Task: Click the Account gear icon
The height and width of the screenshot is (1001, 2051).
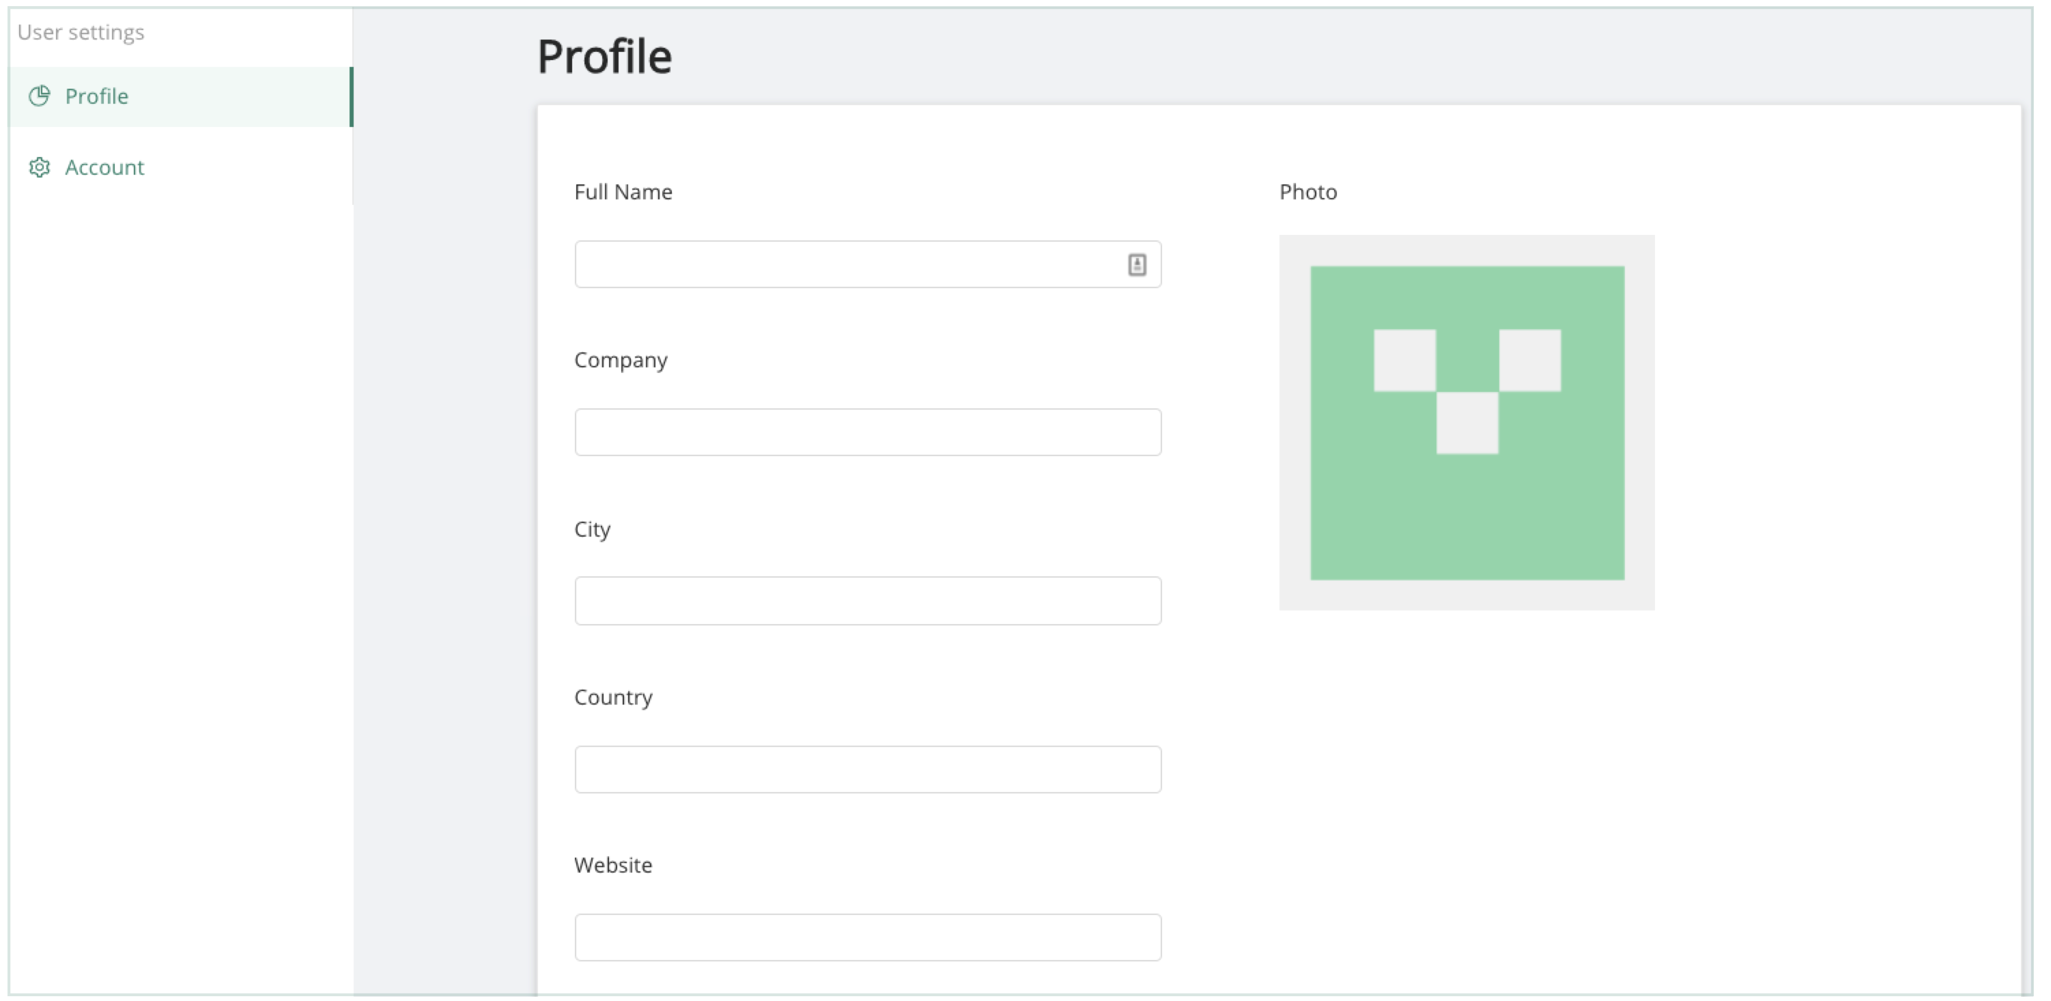Action: click(39, 167)
